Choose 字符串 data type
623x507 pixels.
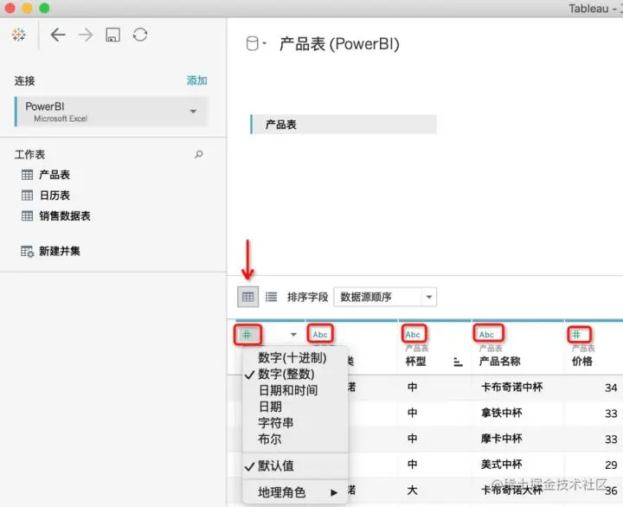click(276, 423)
